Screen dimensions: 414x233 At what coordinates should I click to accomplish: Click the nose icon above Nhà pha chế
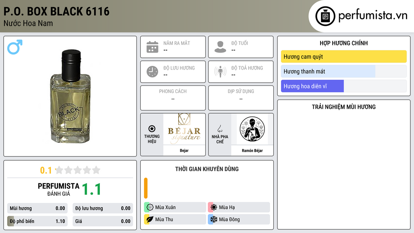point(220,129)
